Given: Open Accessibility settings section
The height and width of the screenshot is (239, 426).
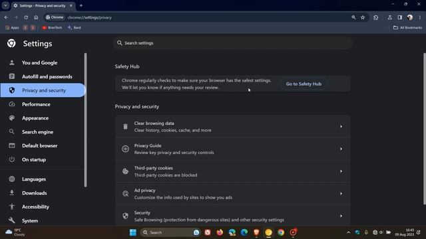Looking at the screenshot, I should 35,206.
